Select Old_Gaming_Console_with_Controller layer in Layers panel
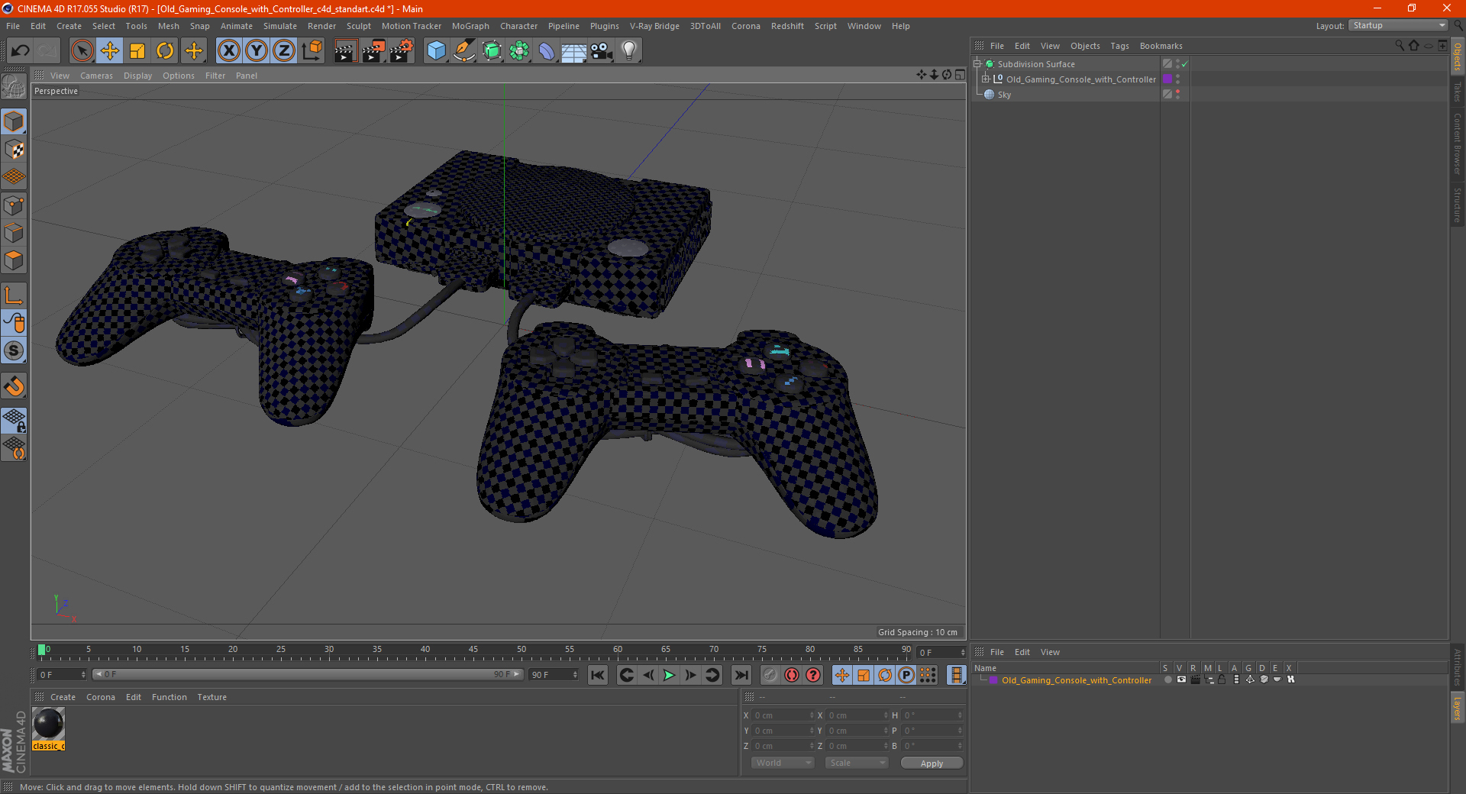 click(x=1076, y=680)
